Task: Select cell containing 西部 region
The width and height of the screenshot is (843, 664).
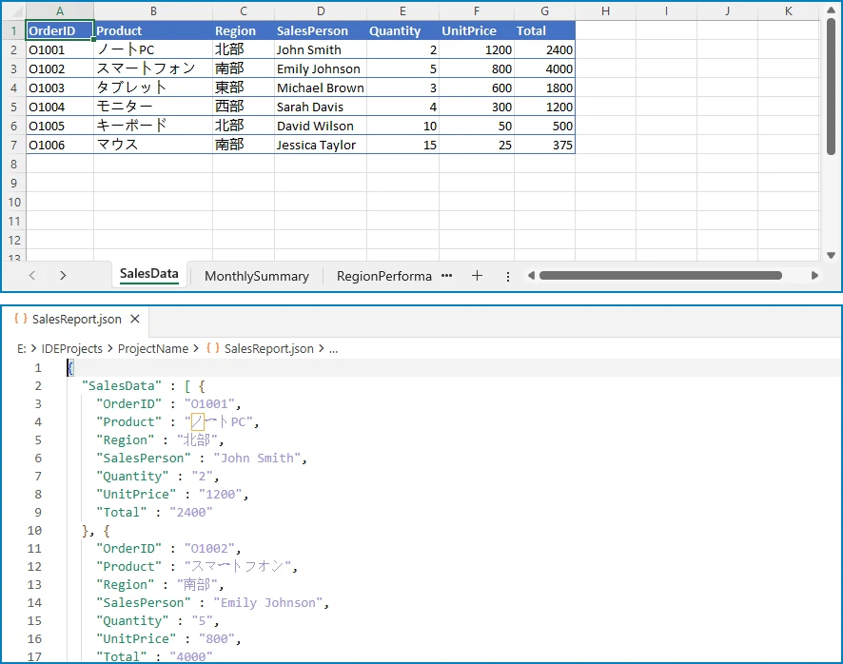Action: (244, 107)
